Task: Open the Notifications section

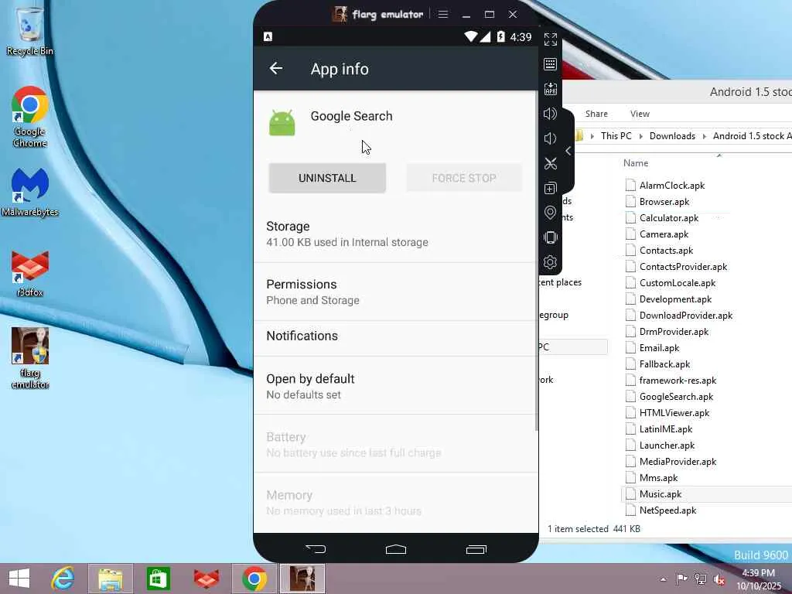Action: coord(395,336)
